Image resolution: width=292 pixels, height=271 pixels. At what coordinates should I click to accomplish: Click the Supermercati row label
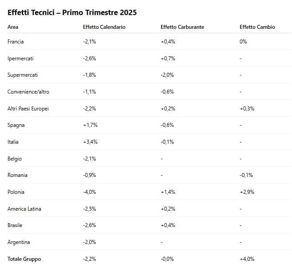pyautogui.click(x=23, y=75)
